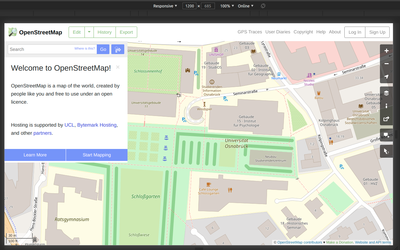
Task: Click the rotate device icon in devtools bar
Action: click(x=263, y=6)
